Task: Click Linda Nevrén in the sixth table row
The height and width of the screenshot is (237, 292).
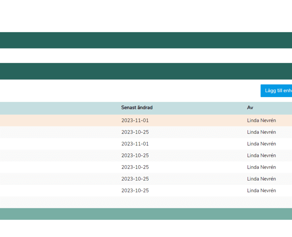Action: (x=261, y=179)
